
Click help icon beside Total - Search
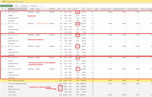[17, 95]
